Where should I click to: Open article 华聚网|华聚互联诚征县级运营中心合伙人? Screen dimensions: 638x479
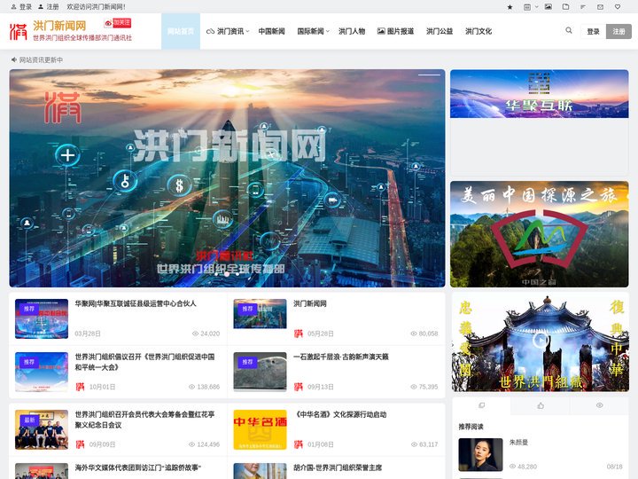point(136,303)
